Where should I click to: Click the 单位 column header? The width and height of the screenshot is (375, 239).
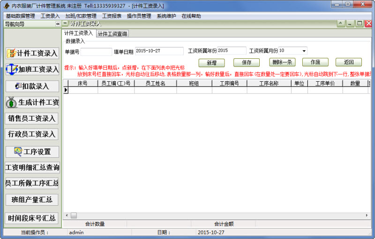(x=299, y=83)
